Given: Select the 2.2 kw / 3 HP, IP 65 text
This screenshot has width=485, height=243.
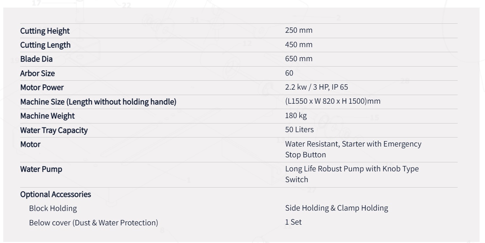Looking at the screenshot, I should [316, 87].
